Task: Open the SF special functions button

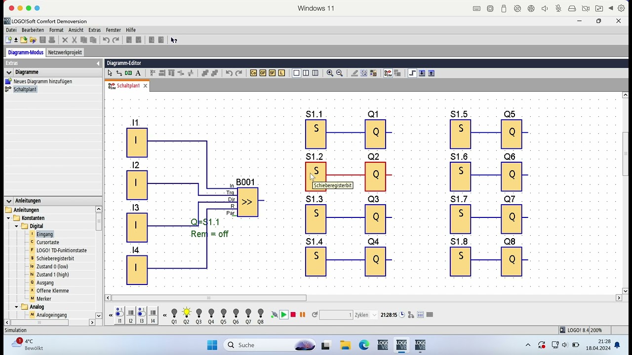Action: coord(272,73)
